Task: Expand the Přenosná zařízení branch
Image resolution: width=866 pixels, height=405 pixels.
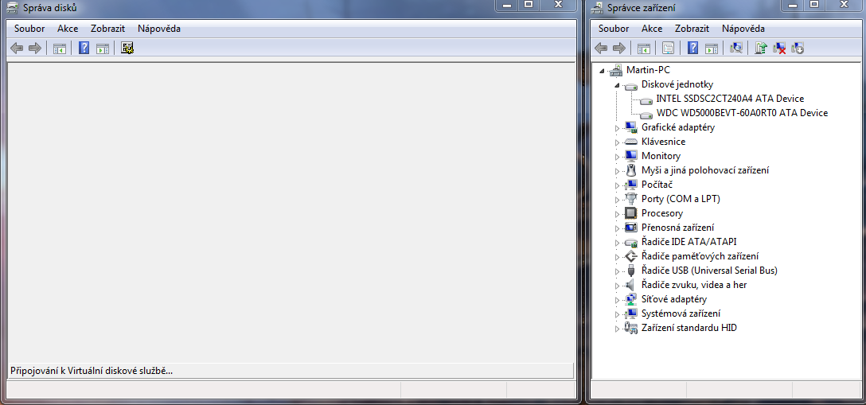Action: [x=618, y=228]
